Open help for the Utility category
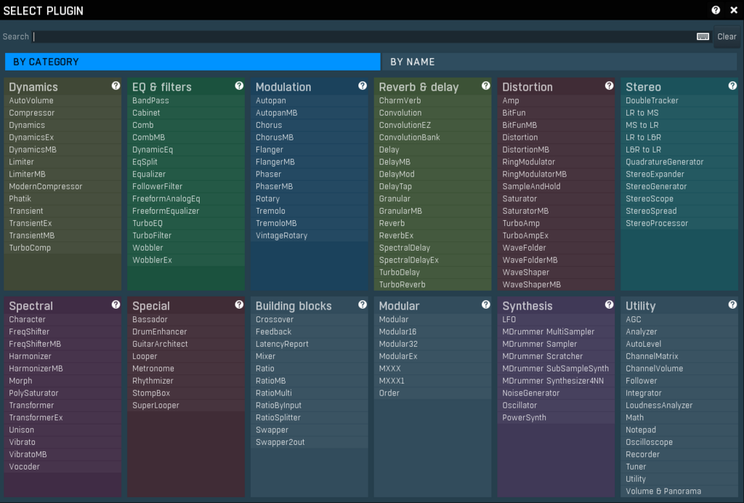The height and width of the screenshot is (503, 744). click(732, 305)
